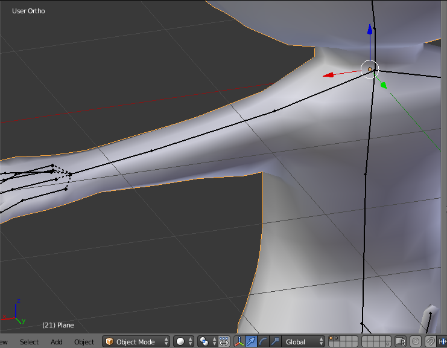447x348 pixels.
Task: Click the '(21) Plane' object label
Action: pos(58,325)
